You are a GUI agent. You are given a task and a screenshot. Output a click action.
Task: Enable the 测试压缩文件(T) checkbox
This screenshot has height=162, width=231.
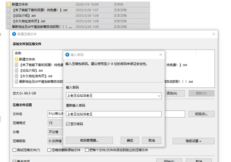14,150
